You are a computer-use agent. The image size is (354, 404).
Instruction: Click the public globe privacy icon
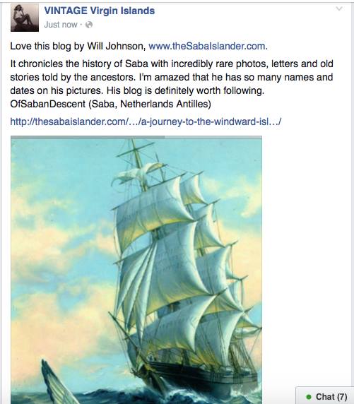coord(89,25)
